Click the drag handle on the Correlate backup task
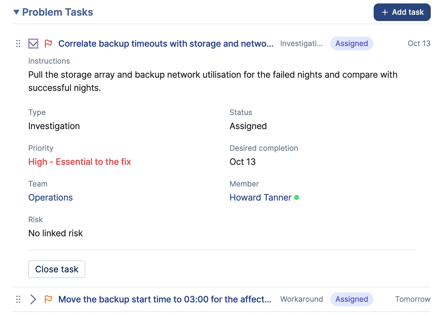Screen dimensions: 442x314 18,44
